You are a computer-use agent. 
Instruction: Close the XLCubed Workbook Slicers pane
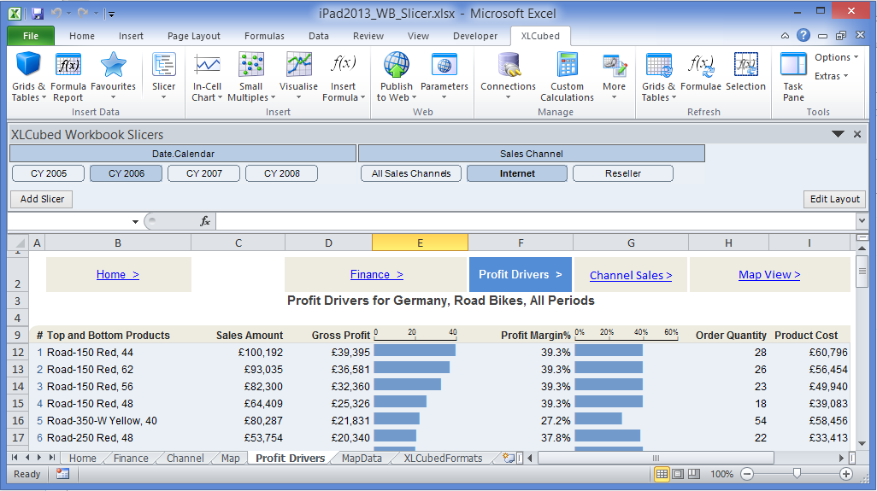pyautogui.click(x=856, y=134)
